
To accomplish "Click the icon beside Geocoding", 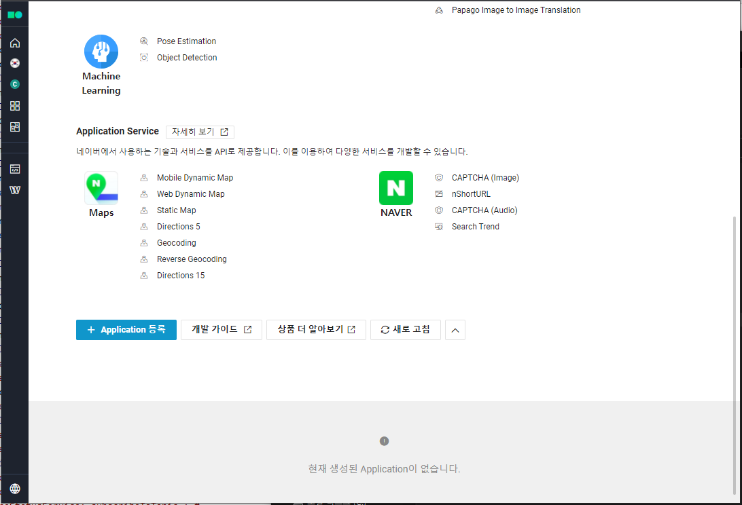I will (144, 243).
